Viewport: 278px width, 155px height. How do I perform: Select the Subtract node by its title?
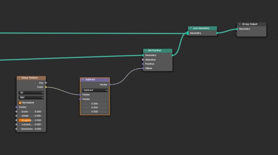[x=90, y=80]
